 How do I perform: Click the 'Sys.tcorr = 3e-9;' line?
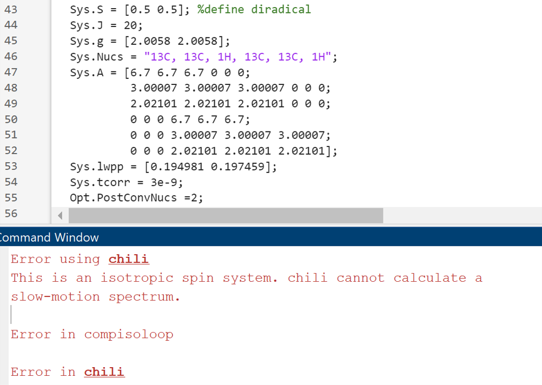(127, 182)
